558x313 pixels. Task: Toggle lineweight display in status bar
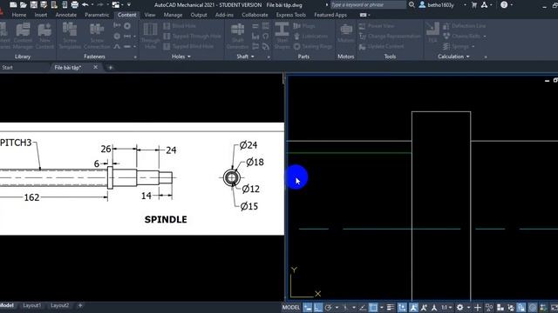pos(391,307)
